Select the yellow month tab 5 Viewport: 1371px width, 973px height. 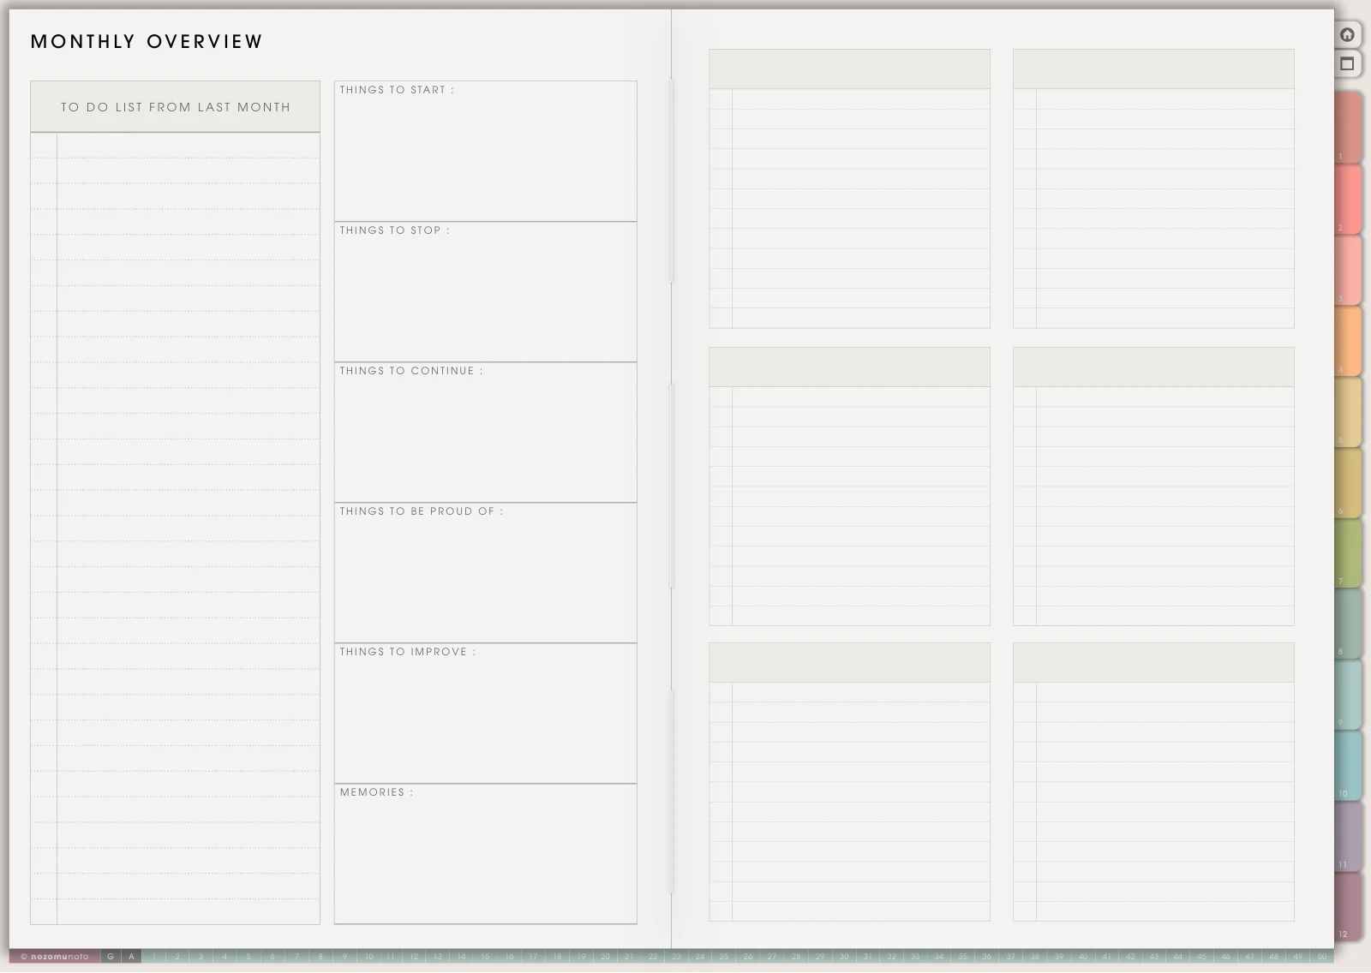point(1348,411)
